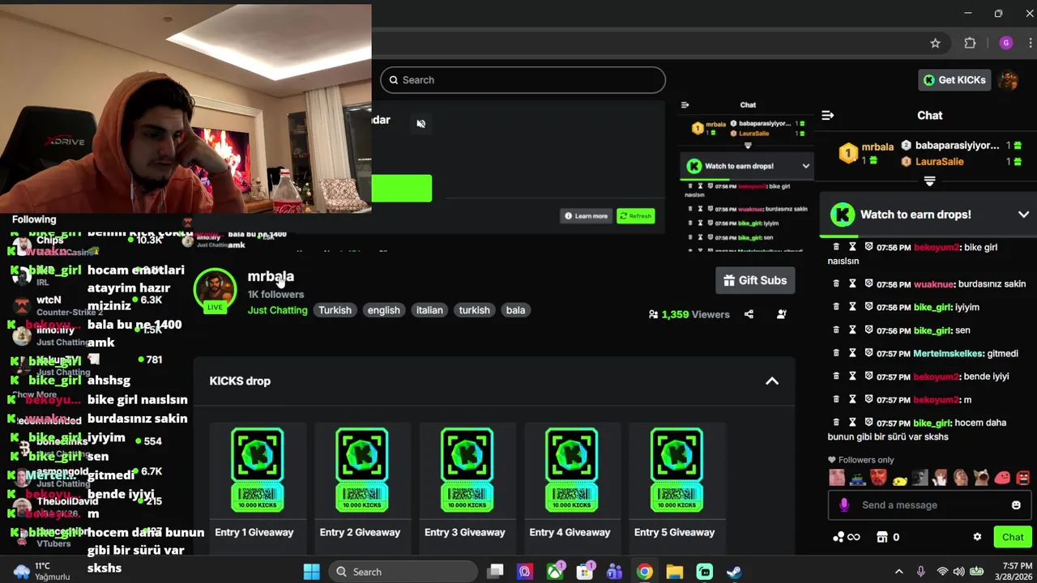
Task: Collapse the KICKS drop section
Action: (x=772, y=381)
